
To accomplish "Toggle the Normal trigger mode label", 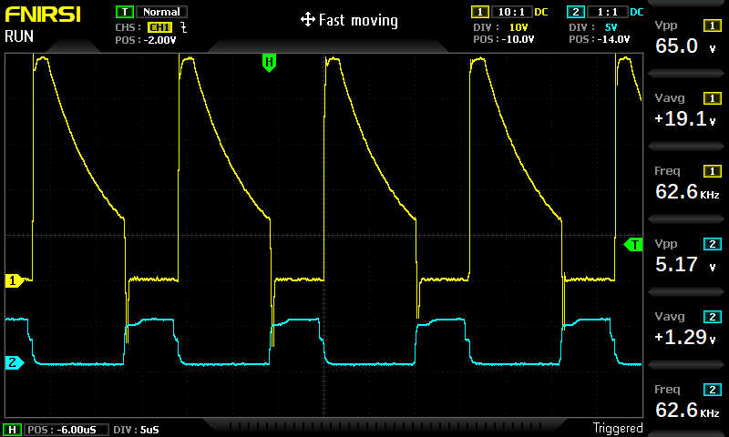I will coord(161,12).
